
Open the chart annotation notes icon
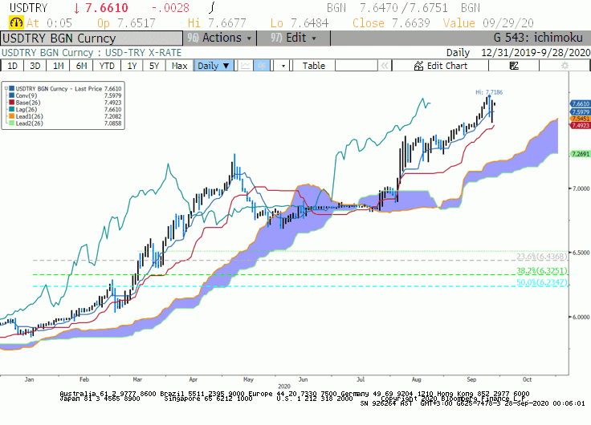[514, 66]
